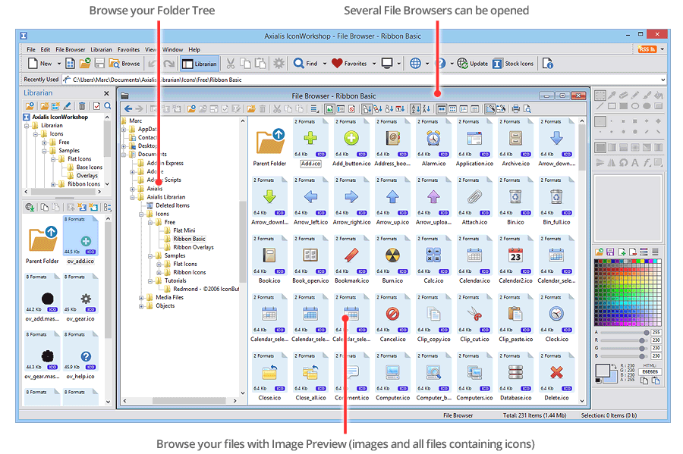683x454 pixels.
Task: Open the Edit menu
Action: point(46,49)
